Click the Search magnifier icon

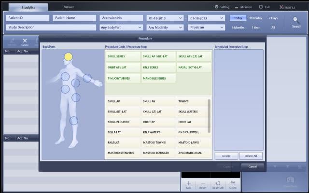tap(296, 20)
